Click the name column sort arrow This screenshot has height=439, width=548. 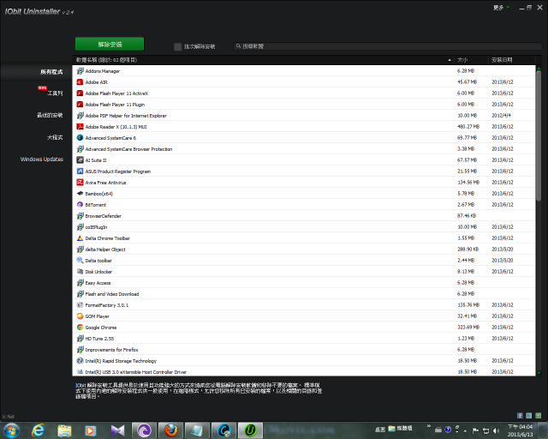pos(450,60)
